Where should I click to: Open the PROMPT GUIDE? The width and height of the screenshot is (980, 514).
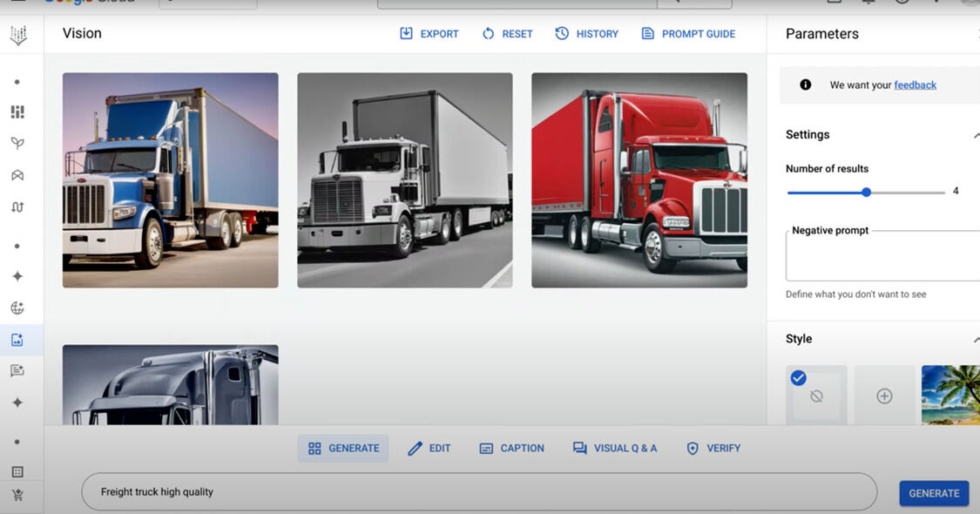pyautogui.click(x=688, y=34)
